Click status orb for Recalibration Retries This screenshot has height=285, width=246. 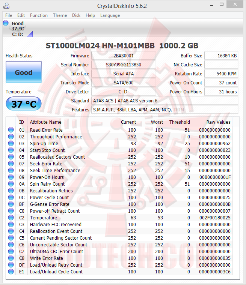click(11, 190)
